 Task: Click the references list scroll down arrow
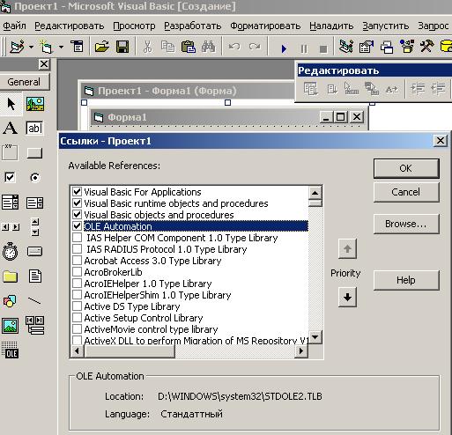(x=315, y=337)
